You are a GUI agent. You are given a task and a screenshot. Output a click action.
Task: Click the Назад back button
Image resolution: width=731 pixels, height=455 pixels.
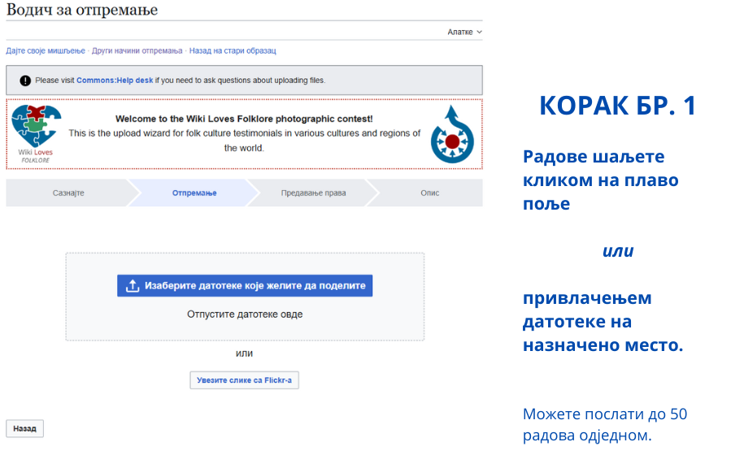tap(24, 428)
